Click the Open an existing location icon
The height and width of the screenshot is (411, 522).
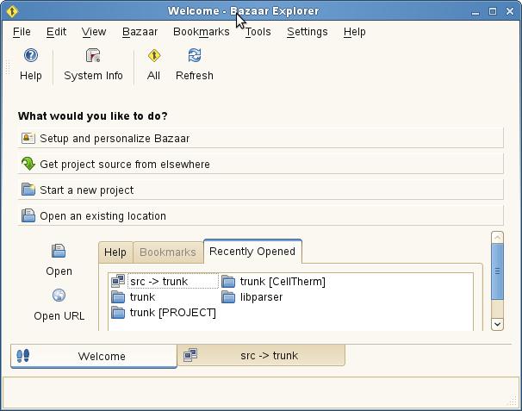(28, 215)
